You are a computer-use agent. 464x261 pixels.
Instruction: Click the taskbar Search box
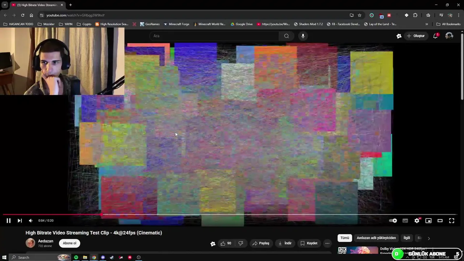tap(40, 257)
